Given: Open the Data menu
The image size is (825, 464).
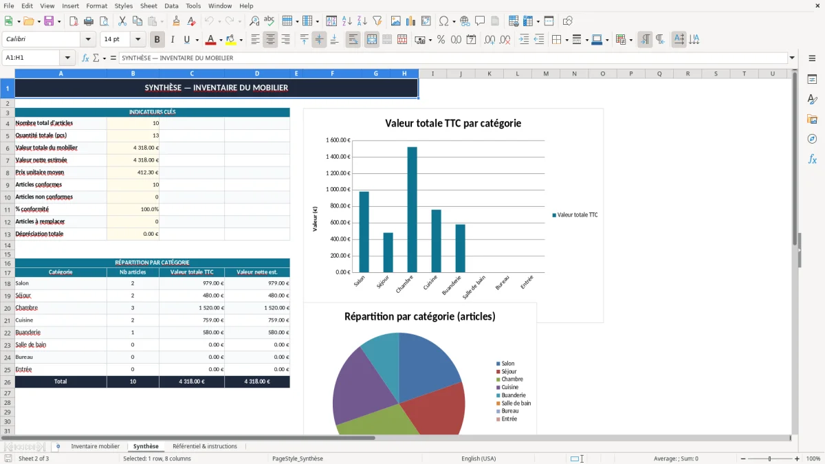Looking at the screenshot, I should (171, 5).
